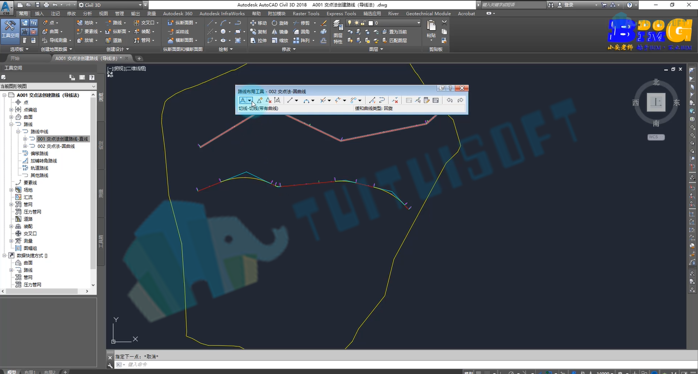Click the undo arrow in alignment layout toolbar

450,100
